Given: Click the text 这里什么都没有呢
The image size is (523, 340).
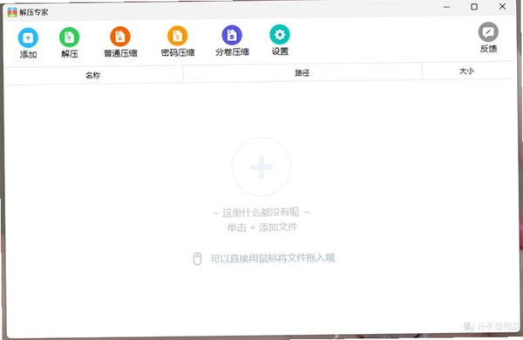Looking at the screenshot, I should [x=261, y=212].
